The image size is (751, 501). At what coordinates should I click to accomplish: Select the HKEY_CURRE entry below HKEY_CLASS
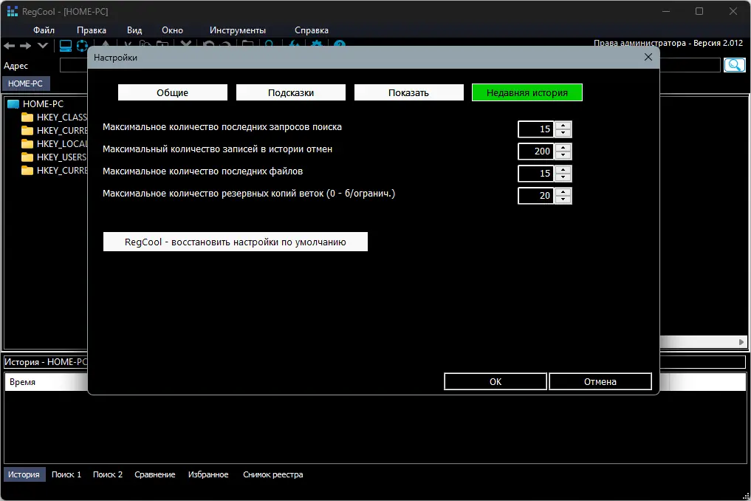62,130
